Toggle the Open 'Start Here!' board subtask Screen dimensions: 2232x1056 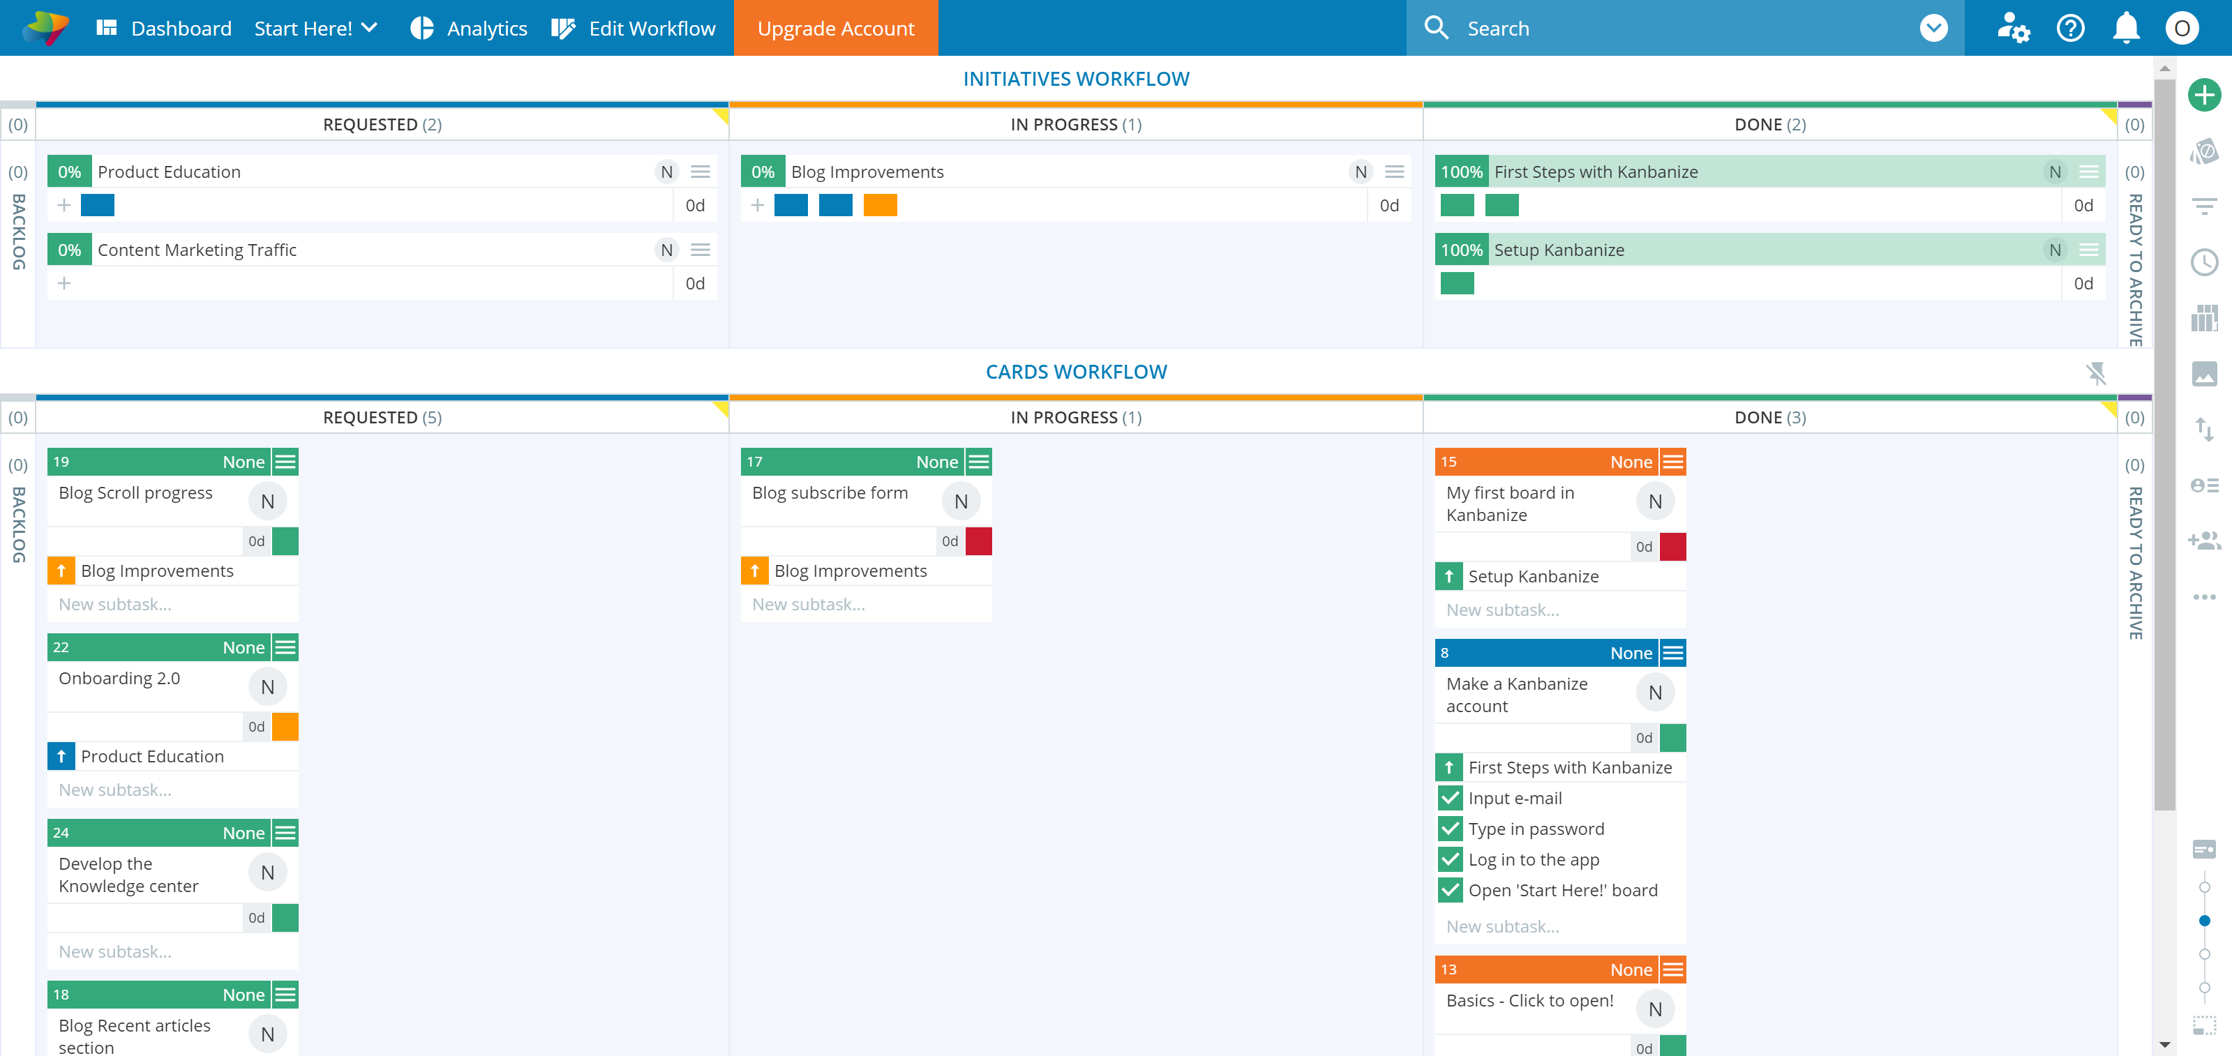point(1451,890)
